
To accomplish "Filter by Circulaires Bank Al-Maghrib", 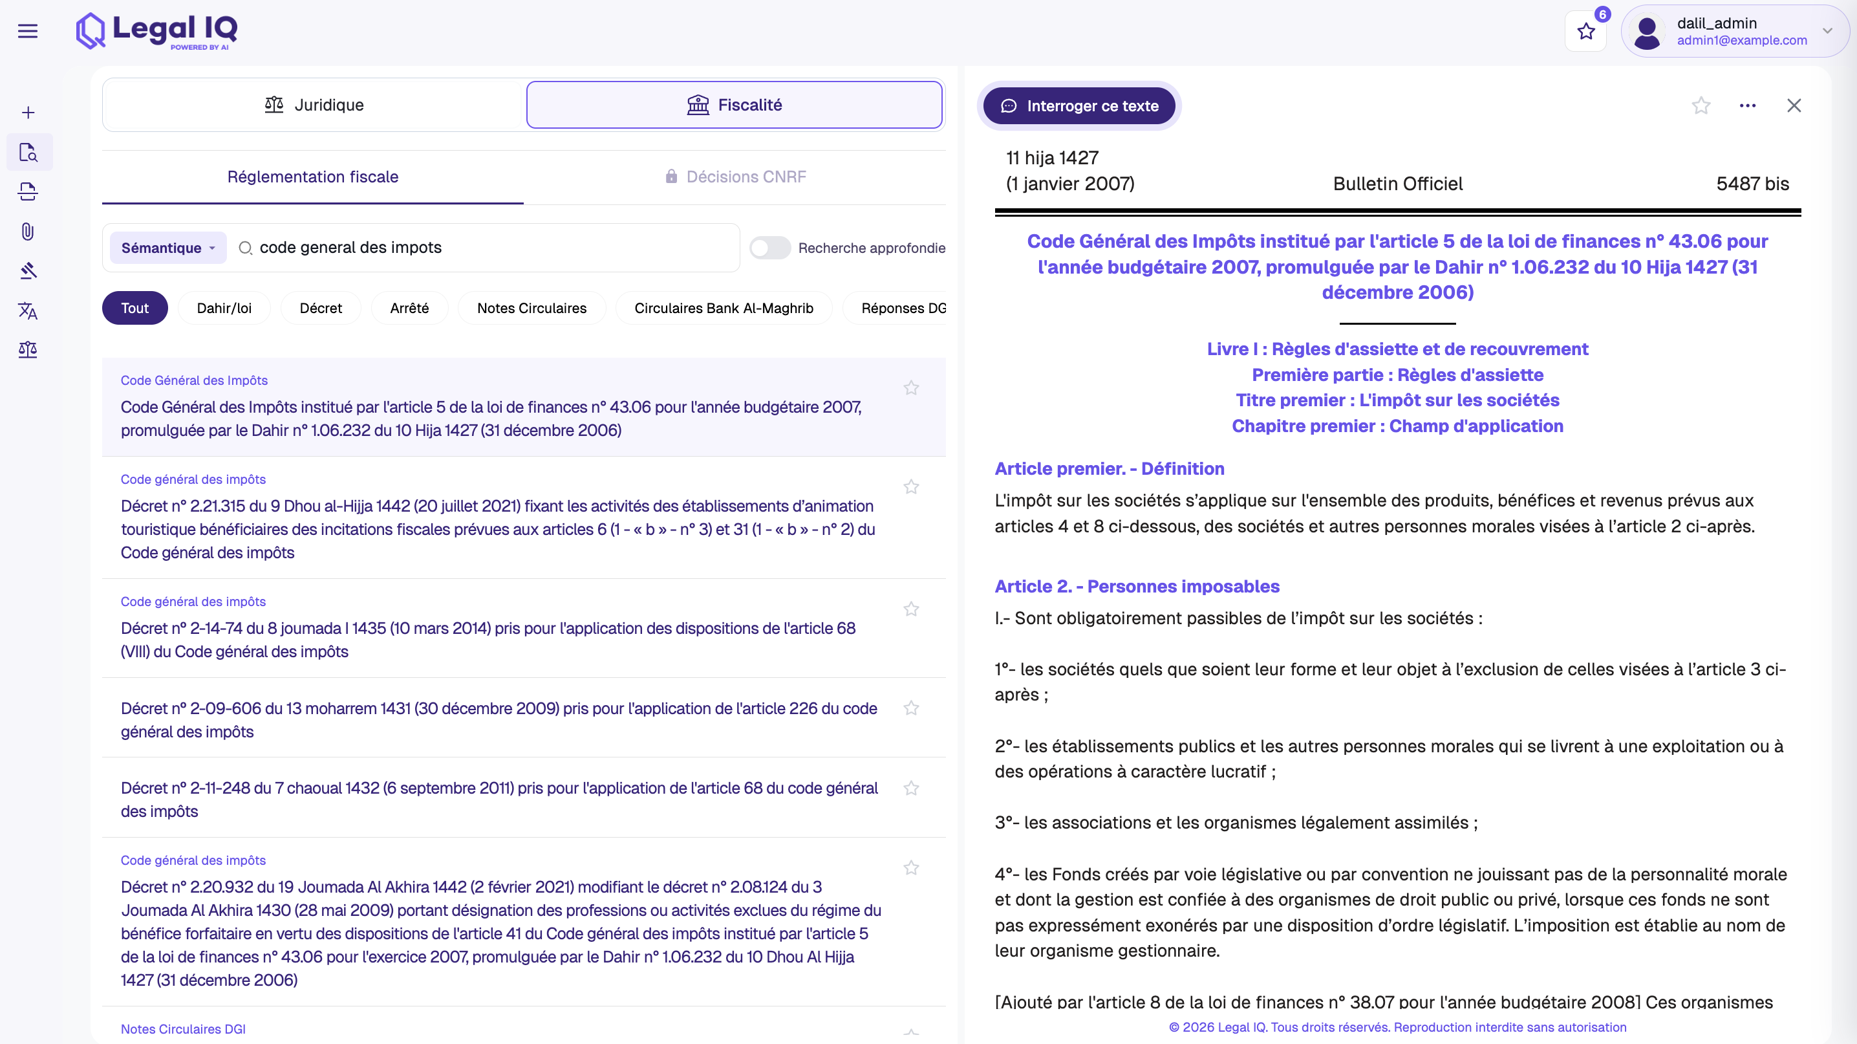I will [x=724, y=308].
